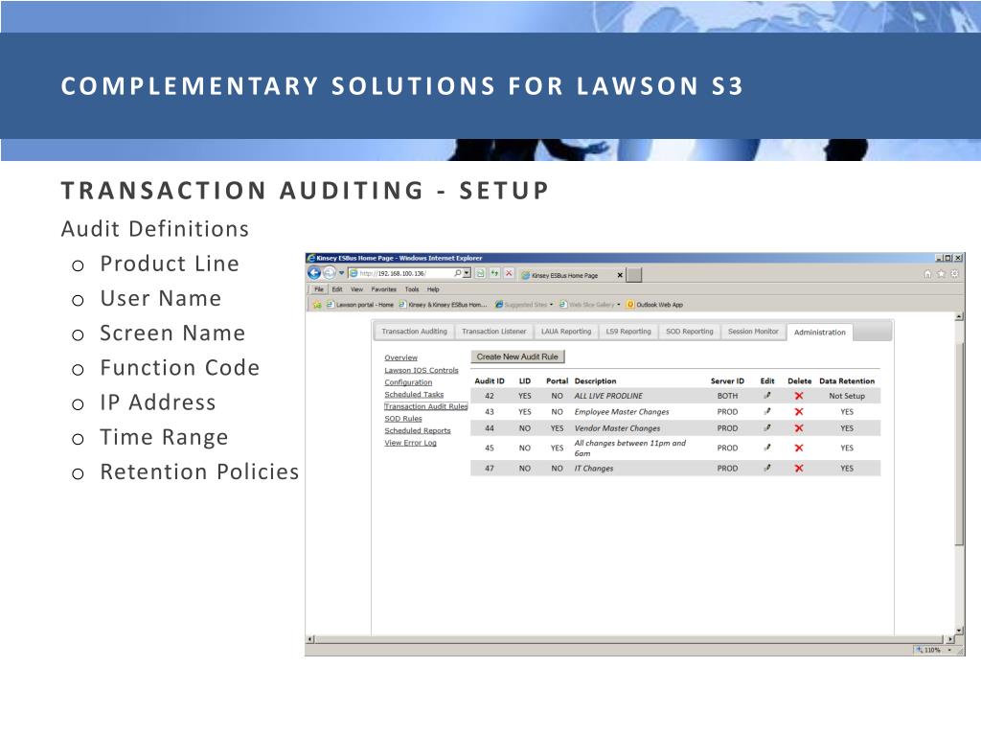The height and width of the screenshot is (736, 981).
Task: Open the Scheduled Tasks link
Action: [x=414, y=394]
